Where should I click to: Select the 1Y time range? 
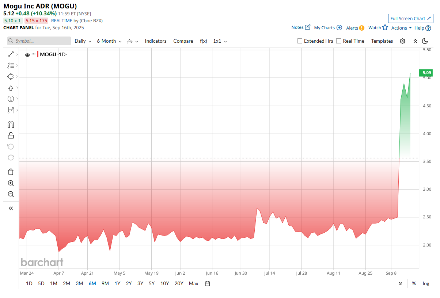pos(117,283)
